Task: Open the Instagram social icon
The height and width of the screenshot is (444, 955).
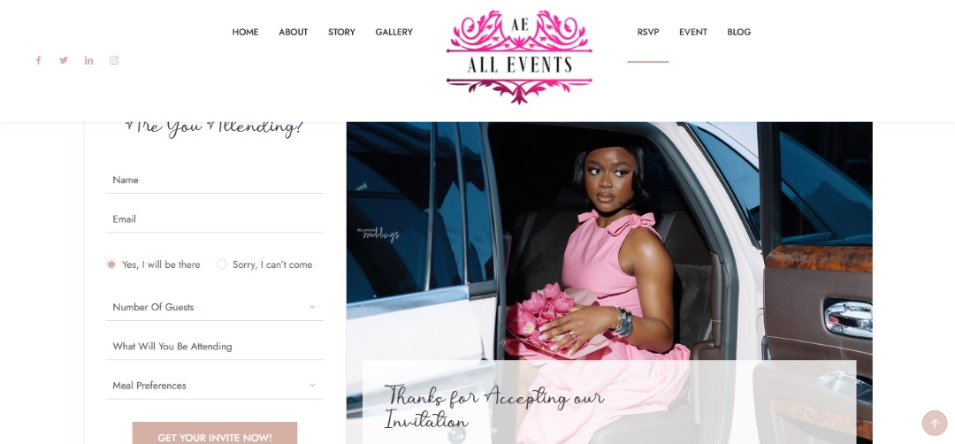Action: click(x=114, y=60)
